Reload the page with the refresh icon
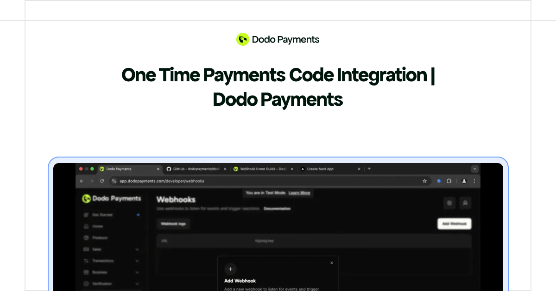This screenshot has width=556, height=291. pos(102,181)
